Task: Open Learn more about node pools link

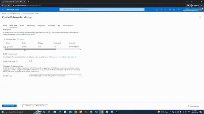Action: 25,35
